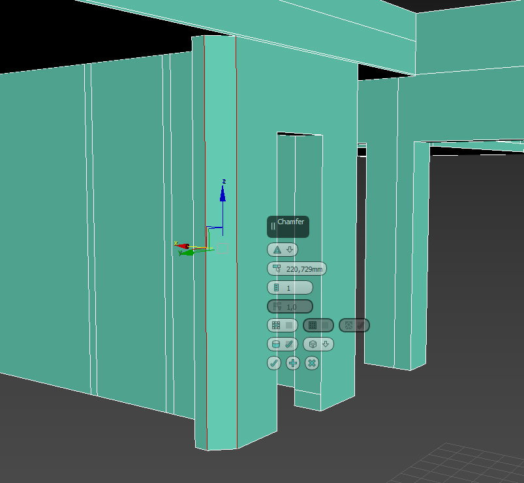Click the caddy pause handle bars
524x483 pixels.
(x=273, y=226)
